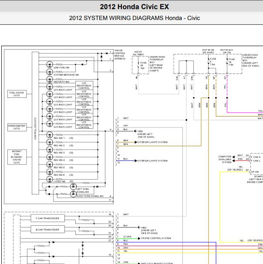Click the FUSE 19 7.5A label
This screenshot has width=263, height=264.
pyautogui.click(x=232, y=62)
